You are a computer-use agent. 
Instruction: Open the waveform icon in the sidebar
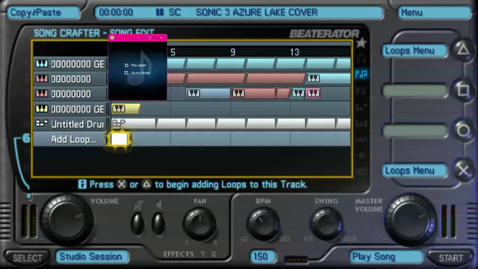(361, 140)
